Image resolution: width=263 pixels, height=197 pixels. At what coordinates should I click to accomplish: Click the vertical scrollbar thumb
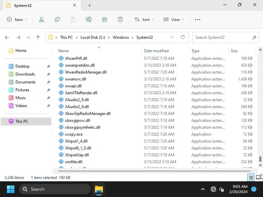[x=260, y=159]
